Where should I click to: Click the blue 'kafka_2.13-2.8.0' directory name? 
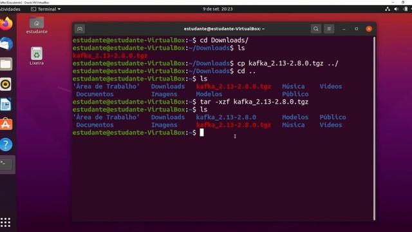(x=226, y=117)
